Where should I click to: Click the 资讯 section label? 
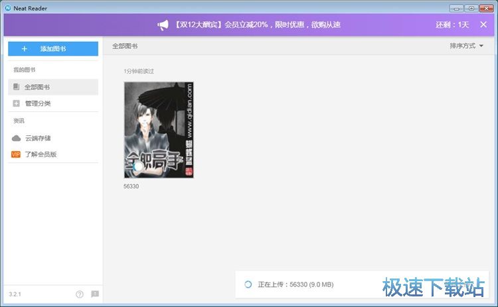[19, 121]
